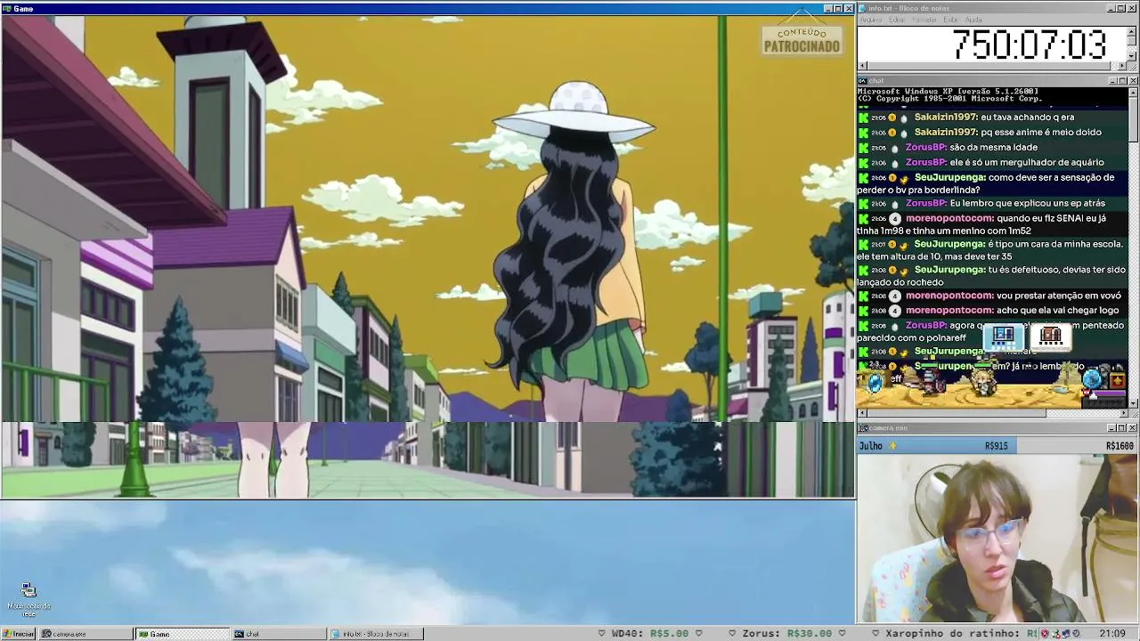Maximize the Game window

[838, 9]
